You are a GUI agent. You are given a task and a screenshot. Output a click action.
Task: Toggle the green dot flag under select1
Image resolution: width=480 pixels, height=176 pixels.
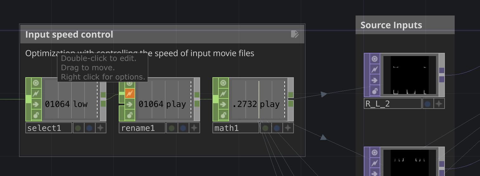(78, 128)
